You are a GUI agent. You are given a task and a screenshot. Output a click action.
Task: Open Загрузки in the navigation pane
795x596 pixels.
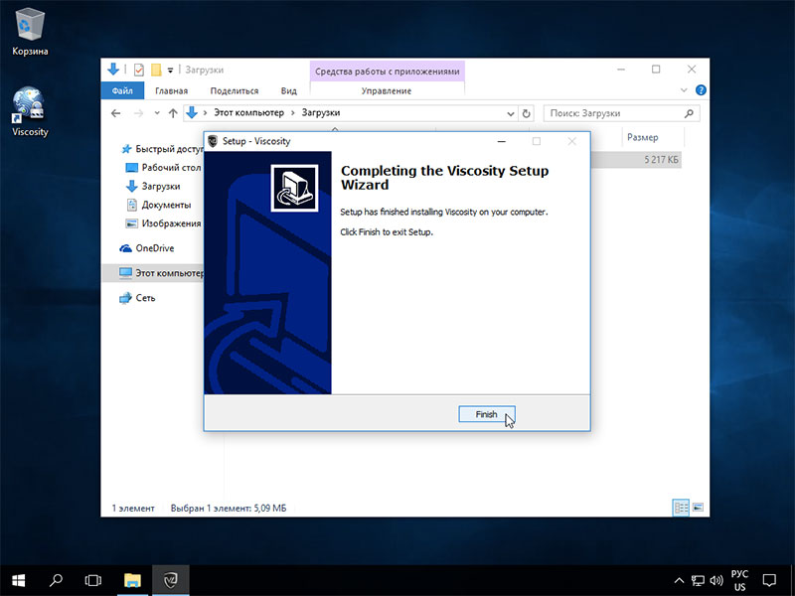point(153,186)
